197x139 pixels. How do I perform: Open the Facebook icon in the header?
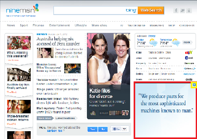tap(176, 11)
